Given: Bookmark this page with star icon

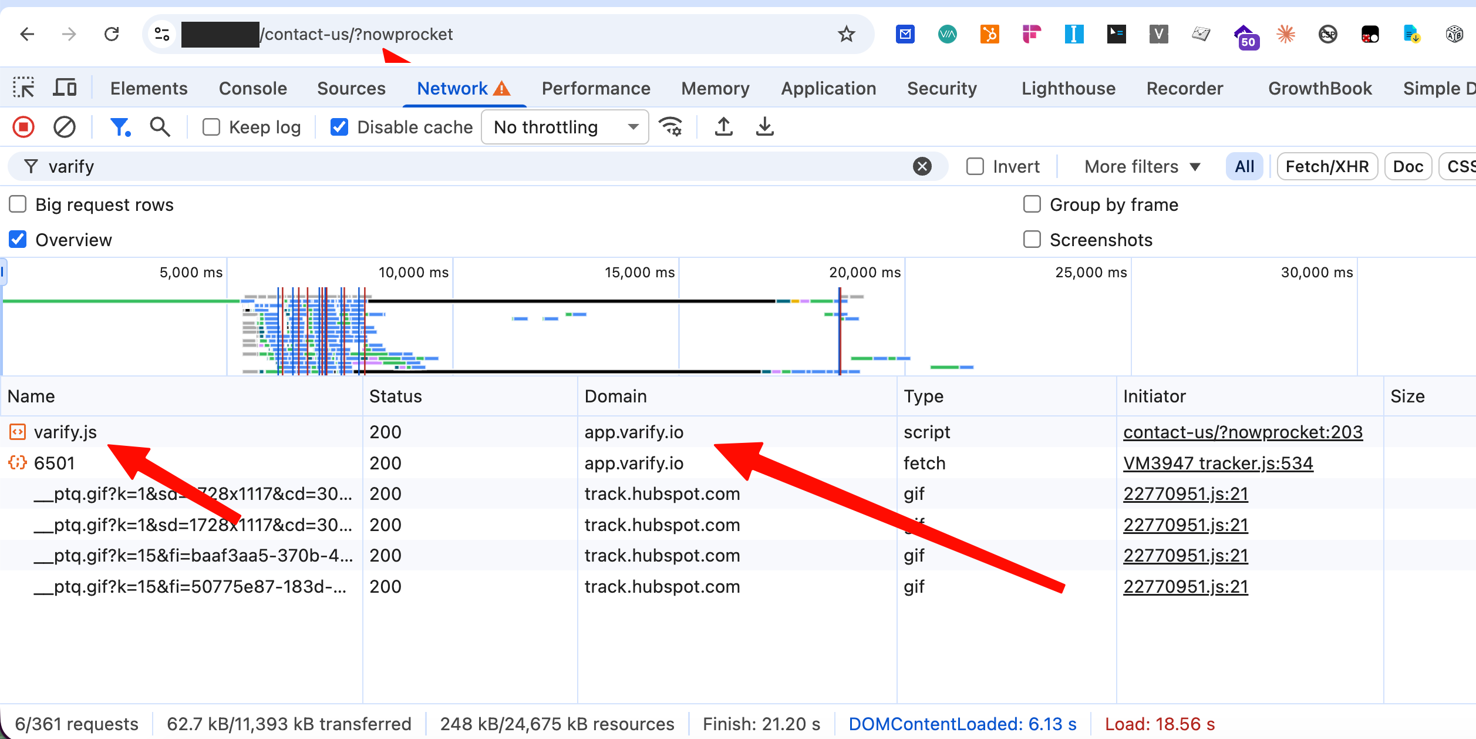Looking at the screenshot, I should [846, 34].
